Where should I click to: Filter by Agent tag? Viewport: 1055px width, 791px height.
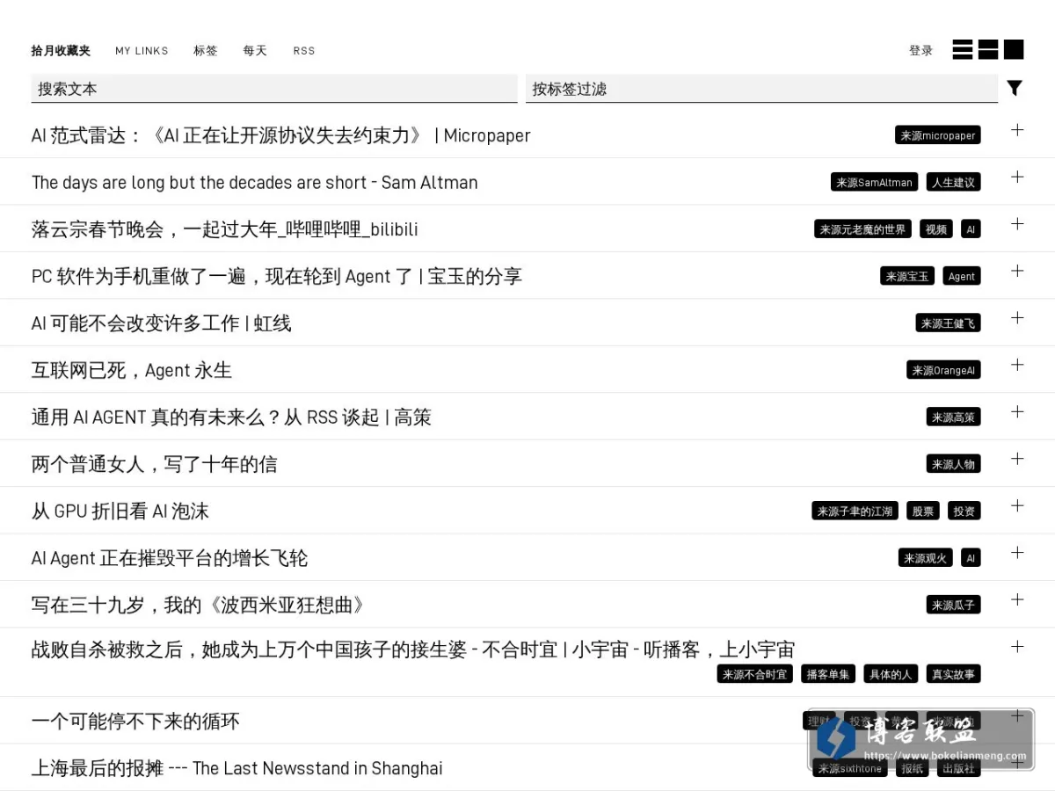coord(962,276)
